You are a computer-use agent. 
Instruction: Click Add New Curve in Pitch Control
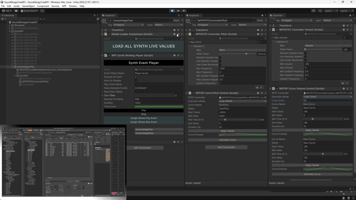click(228, 140)
